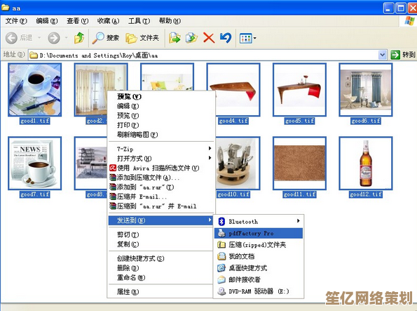Click the good6.tif file name label

coord(366,121)
